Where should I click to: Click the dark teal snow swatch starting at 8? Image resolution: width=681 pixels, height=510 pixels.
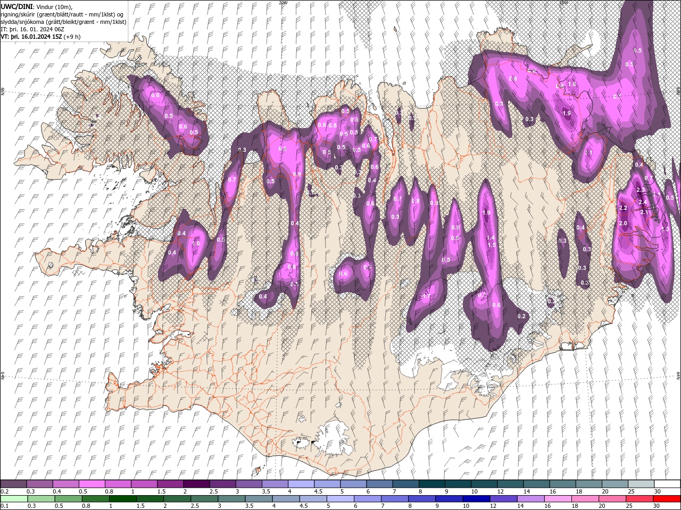coord(431,484)
